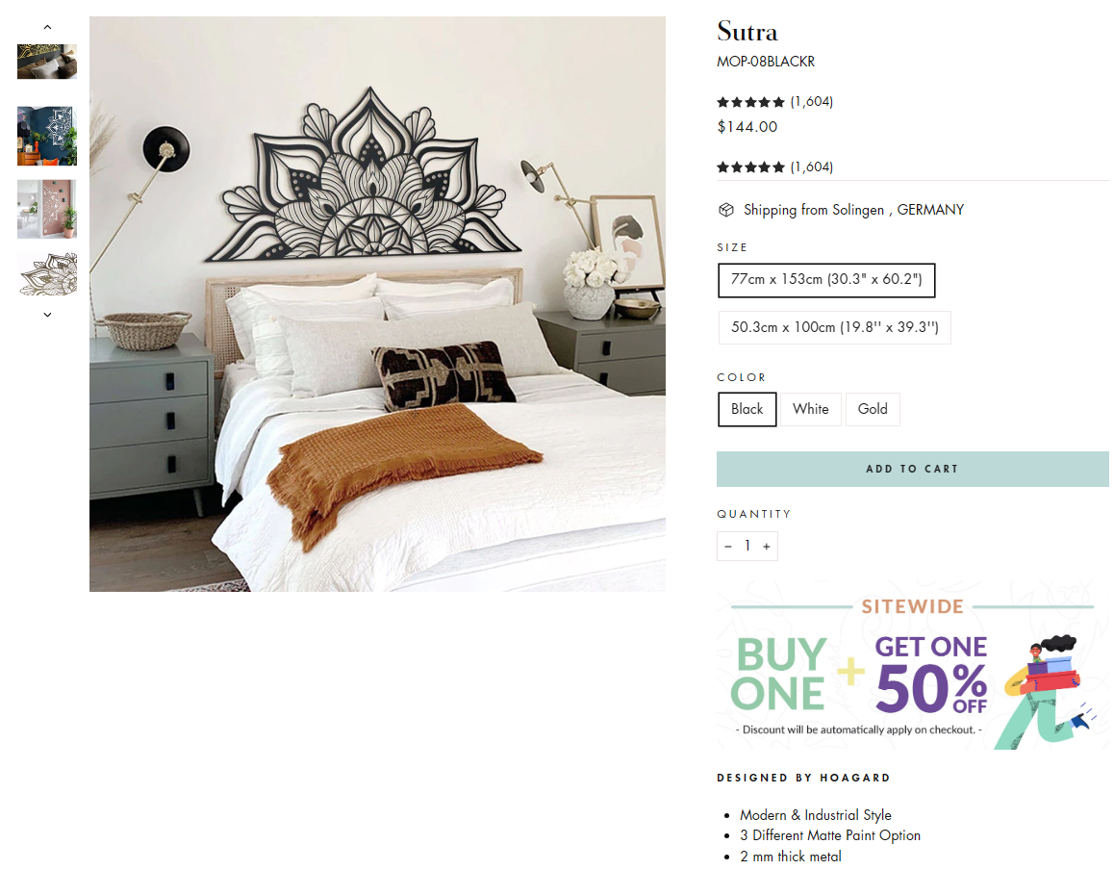Click the down chevron below the thumbnails
This screenshot has height=870, width=1114.
tap(47, 314)
